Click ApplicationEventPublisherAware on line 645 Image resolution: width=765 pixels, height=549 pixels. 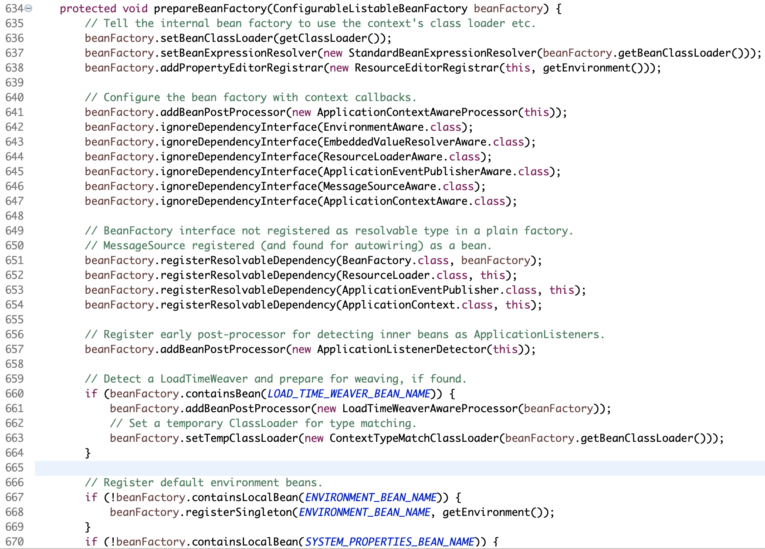point(417,172)
